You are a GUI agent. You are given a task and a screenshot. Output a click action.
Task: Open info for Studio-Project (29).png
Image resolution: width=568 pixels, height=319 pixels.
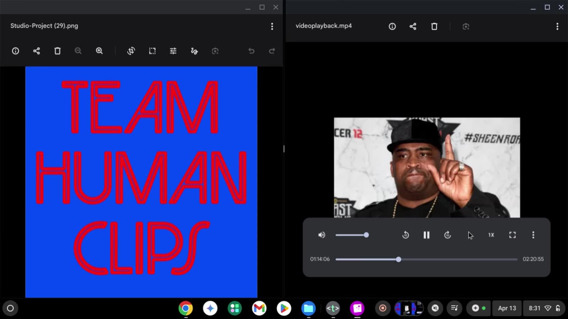click(x=16, y=51)
